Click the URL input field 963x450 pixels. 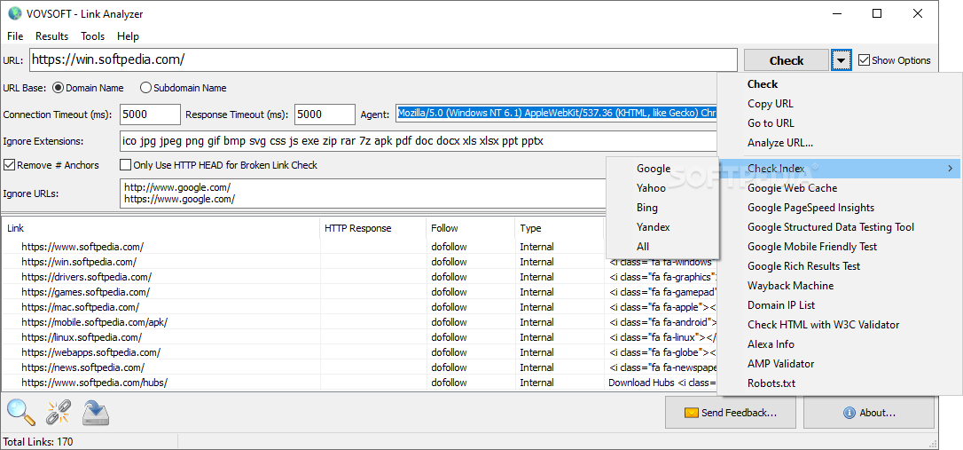382,59
